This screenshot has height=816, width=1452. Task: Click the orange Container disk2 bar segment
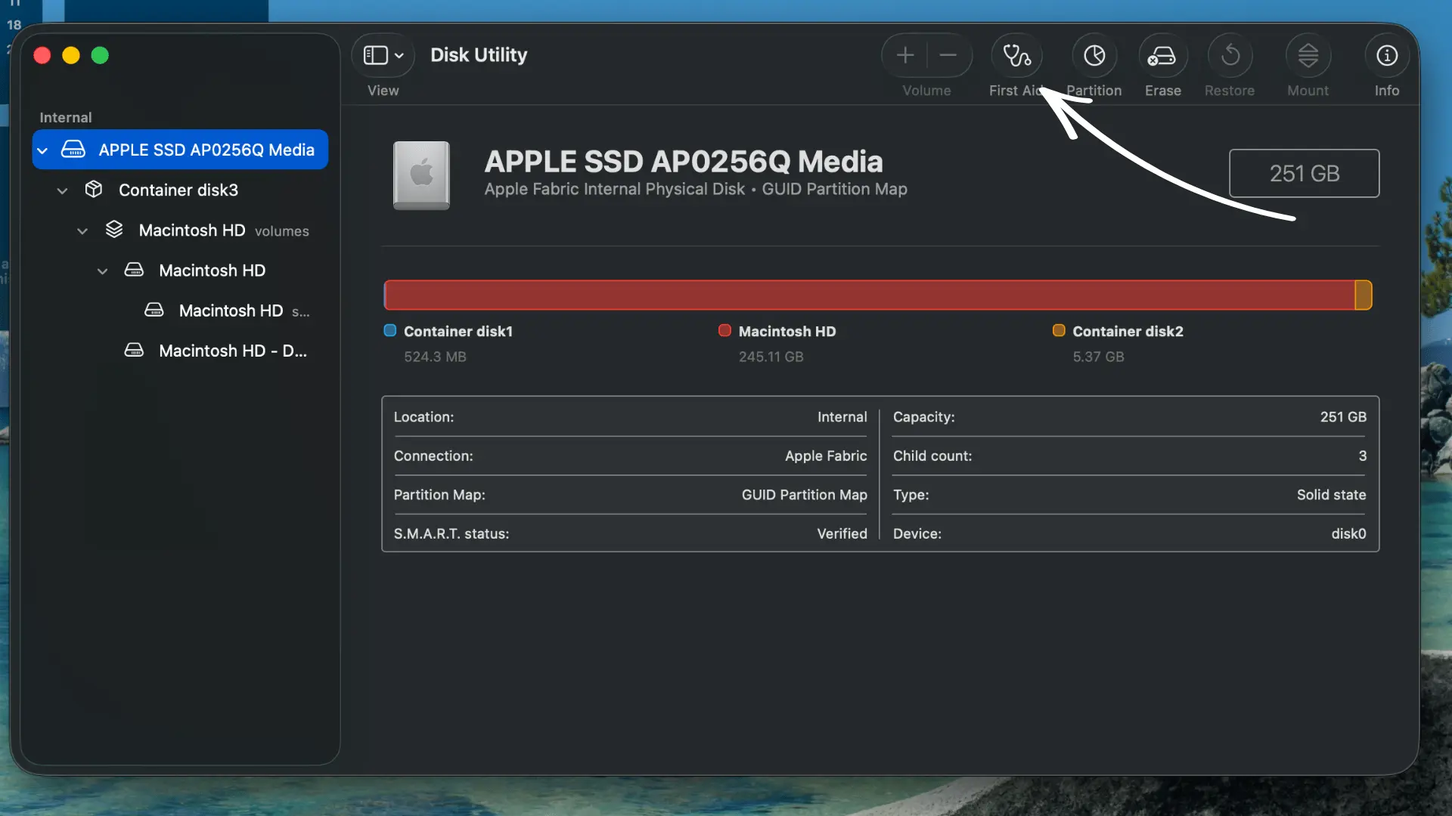pos(1364,295)
